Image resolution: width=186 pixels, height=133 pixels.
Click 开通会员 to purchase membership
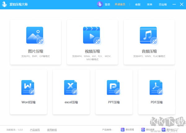120,5
